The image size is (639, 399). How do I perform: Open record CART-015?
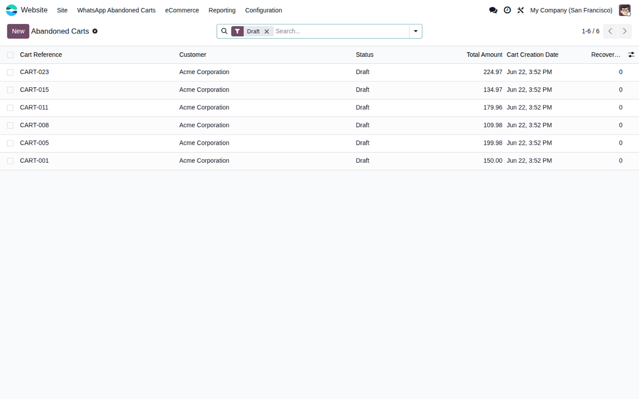34,89
